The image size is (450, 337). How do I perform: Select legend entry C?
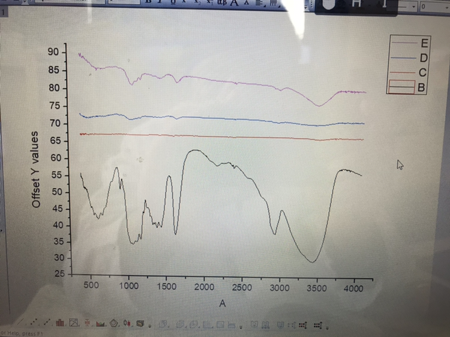click(422, 73)
